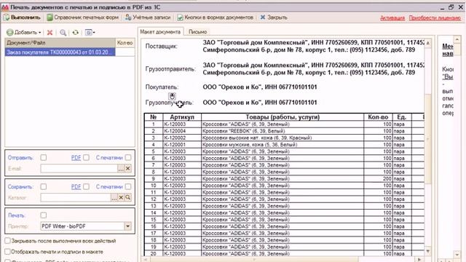Switch to Письмо tab
The height and width of the screenshot is (262, 466).
(197, 32)
